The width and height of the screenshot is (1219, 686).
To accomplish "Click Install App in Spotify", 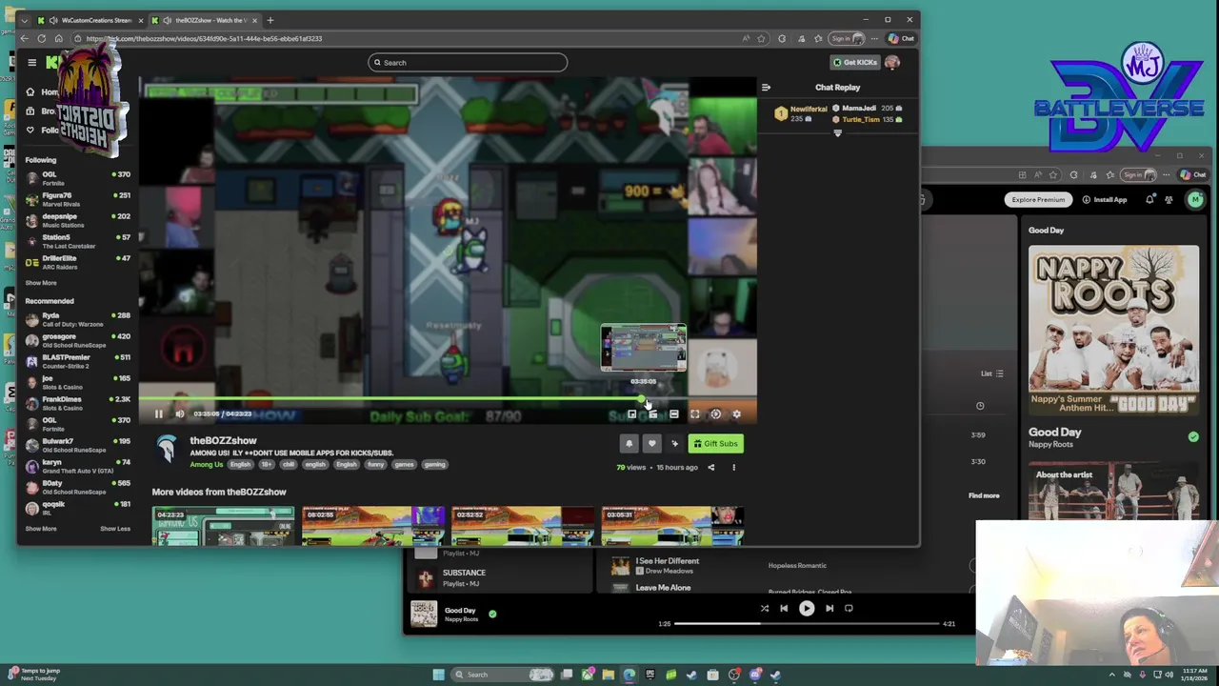I will click(x=1105, y=199).
